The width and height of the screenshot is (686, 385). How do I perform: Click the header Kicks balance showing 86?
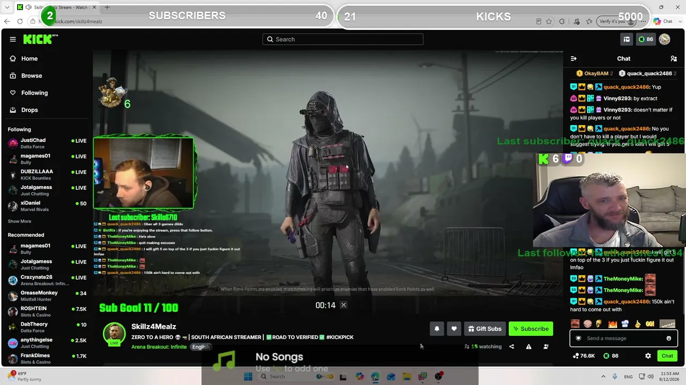tap(646, 39)
